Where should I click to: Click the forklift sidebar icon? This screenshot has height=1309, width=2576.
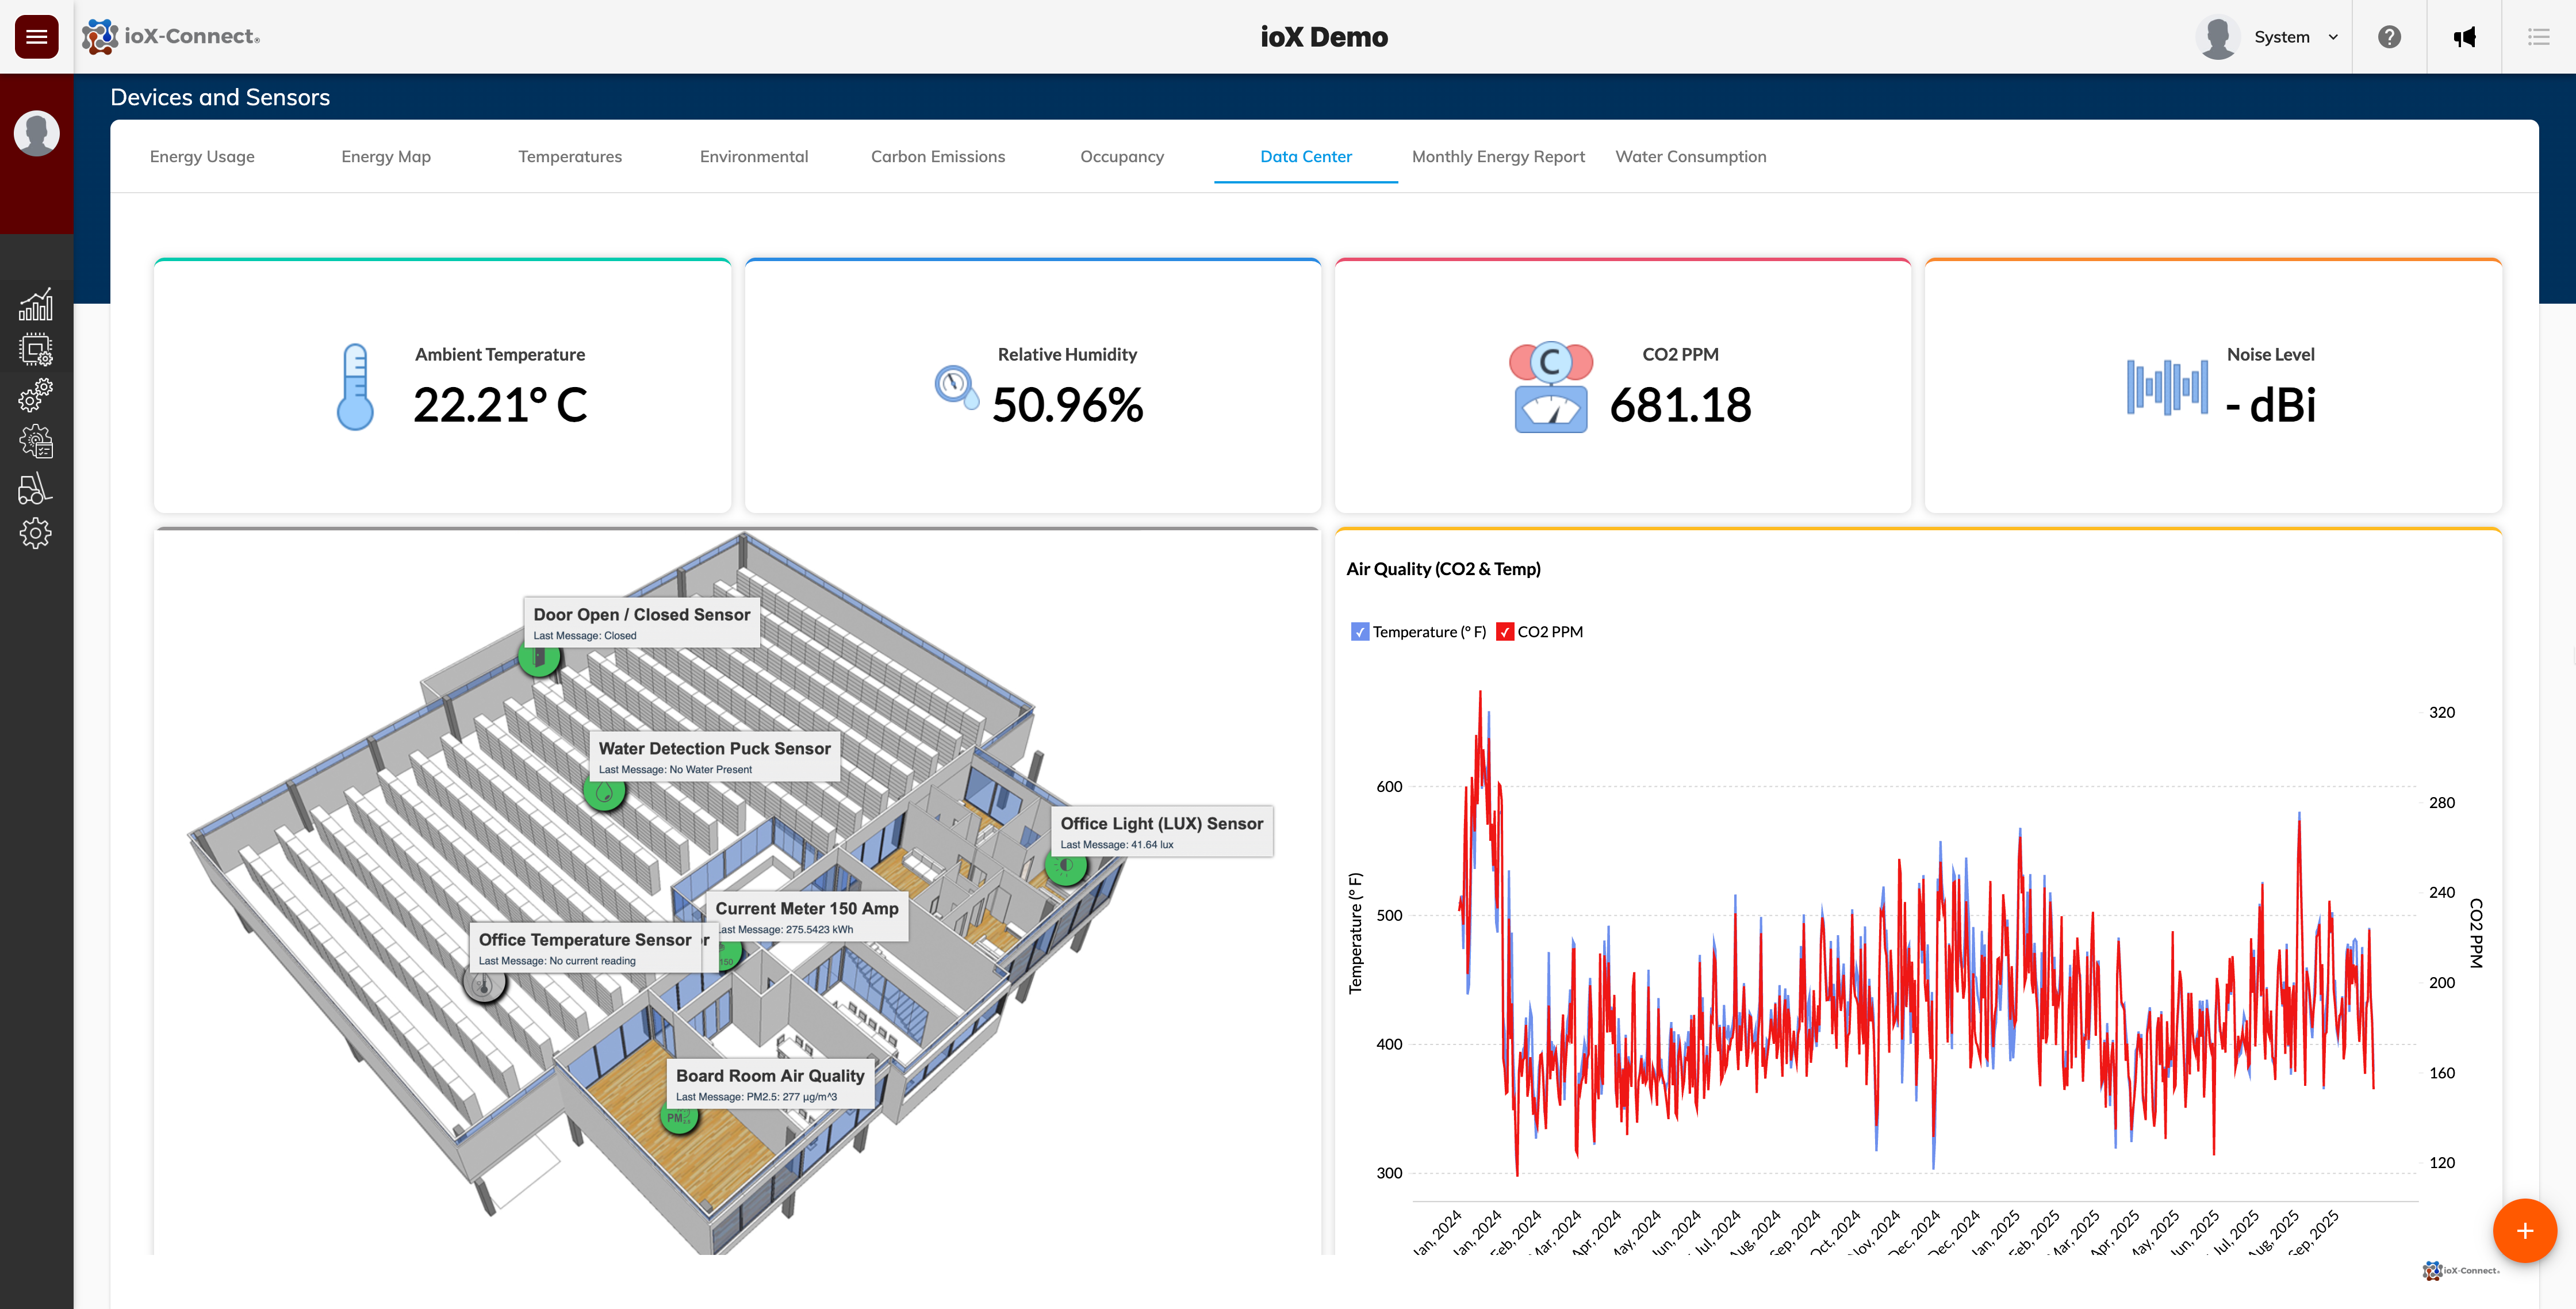click(x=36, y=488)
